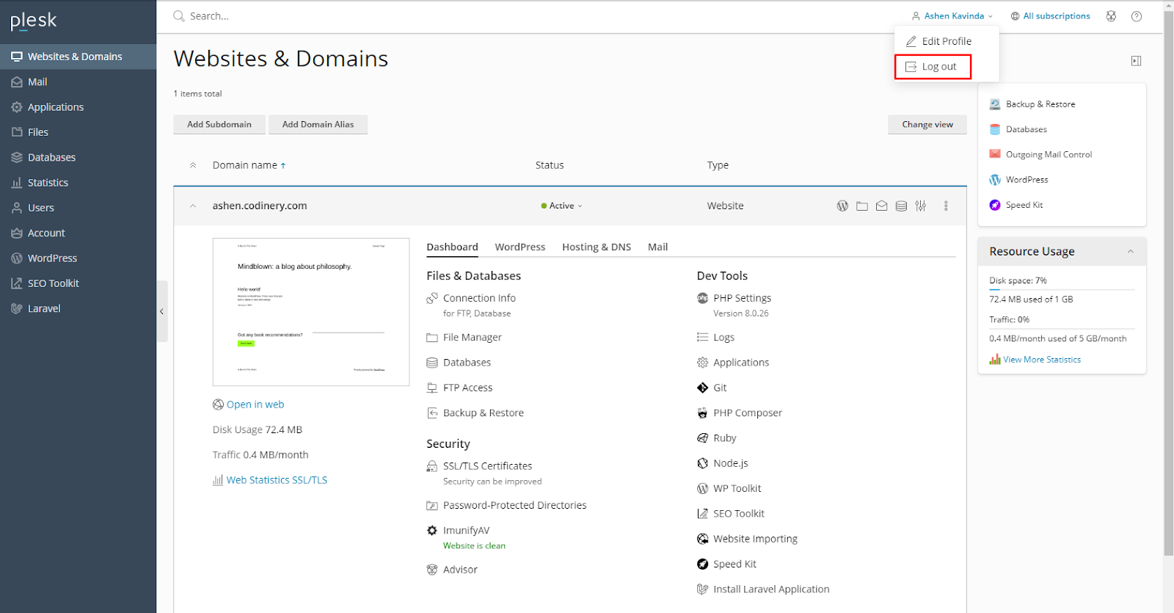Open the View More Statistics link
The image size is (1174, 613).
pyautogui.click(x=1041, y=360)
